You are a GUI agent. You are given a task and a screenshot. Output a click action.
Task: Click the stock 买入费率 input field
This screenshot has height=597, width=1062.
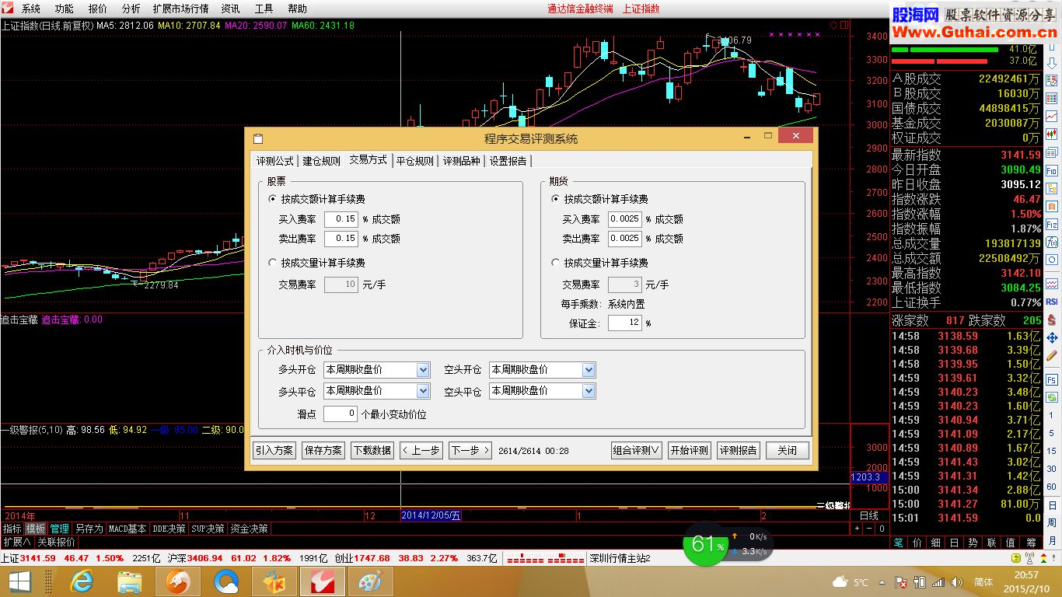pos(341,219)
